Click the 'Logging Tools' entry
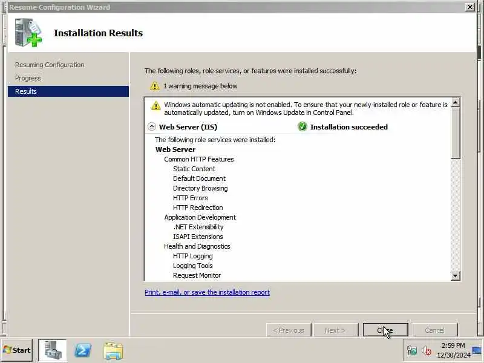The image size is (484, 363). (x=193, y=266)
